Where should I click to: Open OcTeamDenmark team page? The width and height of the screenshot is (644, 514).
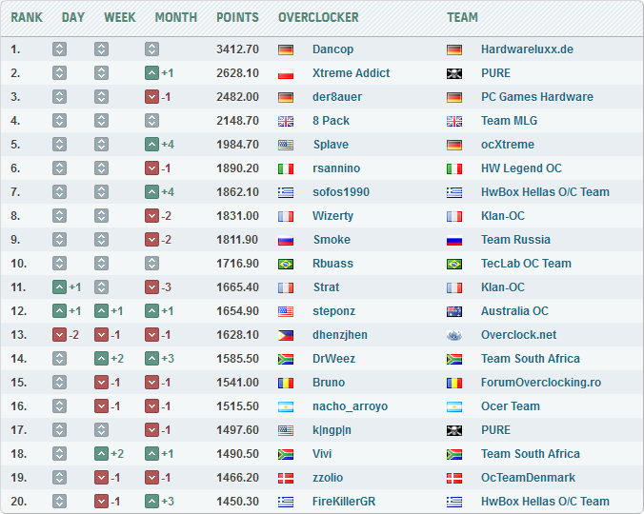coord(528,478)
